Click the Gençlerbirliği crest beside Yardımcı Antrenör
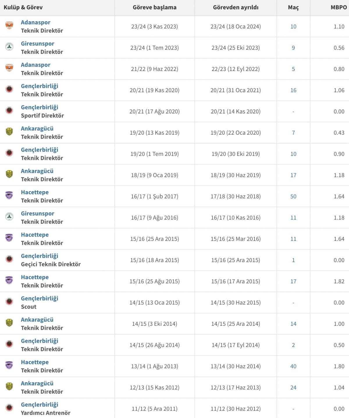This screenshot has width=349, height=418. click(9, 408)
